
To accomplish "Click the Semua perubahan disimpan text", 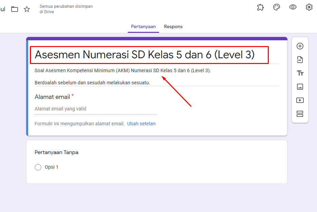I will [x=66, y=9].
